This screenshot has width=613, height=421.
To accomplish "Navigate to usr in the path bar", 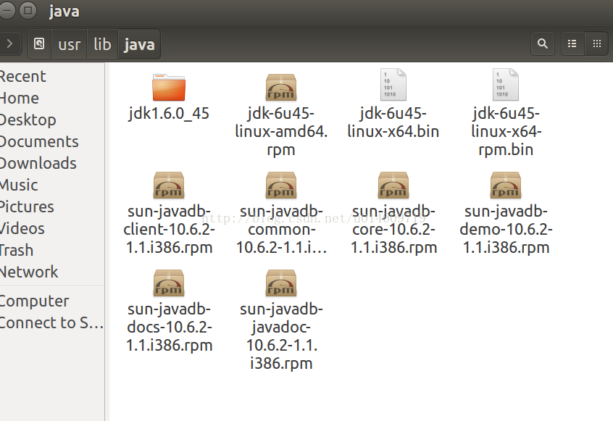I will click(69, 44).
